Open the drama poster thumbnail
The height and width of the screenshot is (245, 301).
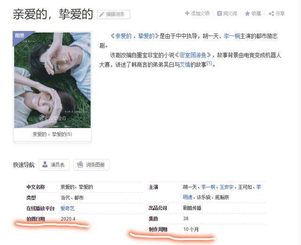tap(52, 79)
